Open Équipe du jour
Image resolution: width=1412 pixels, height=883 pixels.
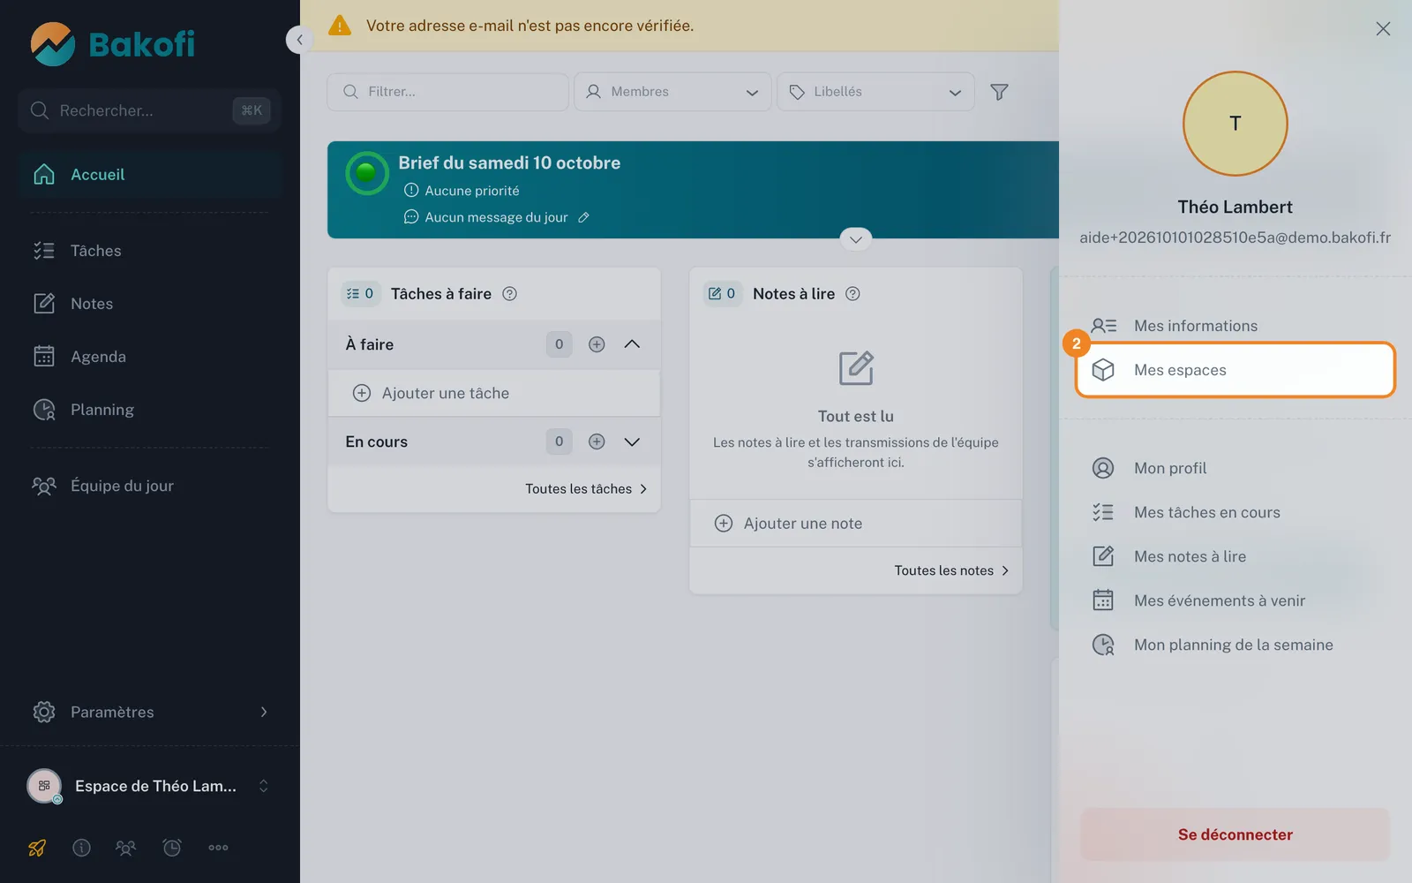[149, 486]
